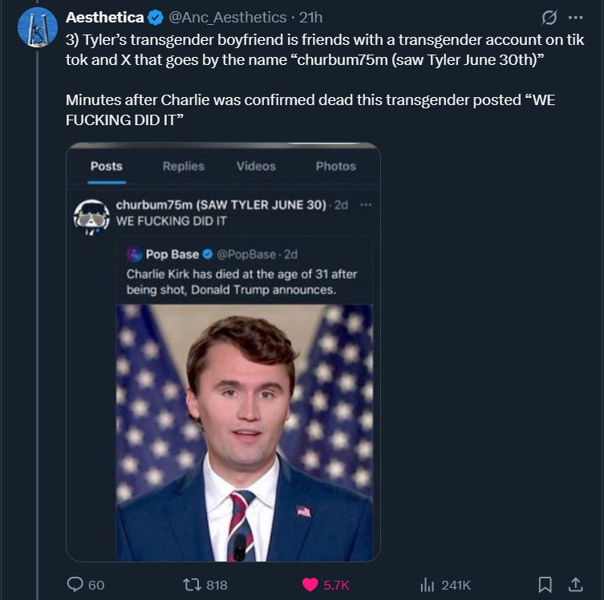The width and height of the screenshot is (604, 600).
Task: Click the 21h timestamp link
Action: tap(310, 18)
